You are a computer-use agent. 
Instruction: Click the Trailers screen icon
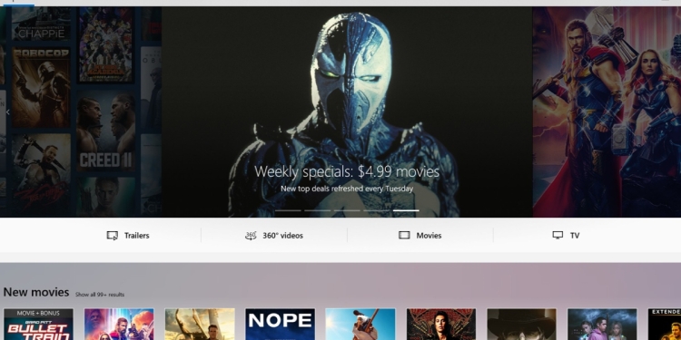[112, 236]
